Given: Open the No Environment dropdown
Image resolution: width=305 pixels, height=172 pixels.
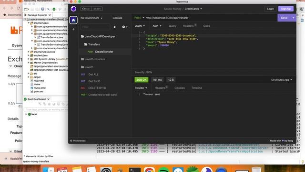Looking at the screenshot, I should tap(91, 18).
